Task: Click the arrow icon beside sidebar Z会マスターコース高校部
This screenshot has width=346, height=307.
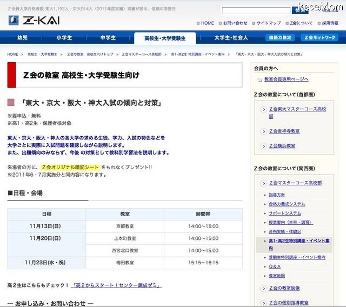Action: click(x=263, y=183)
